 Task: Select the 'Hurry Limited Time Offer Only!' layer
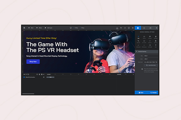pos(41,38)
